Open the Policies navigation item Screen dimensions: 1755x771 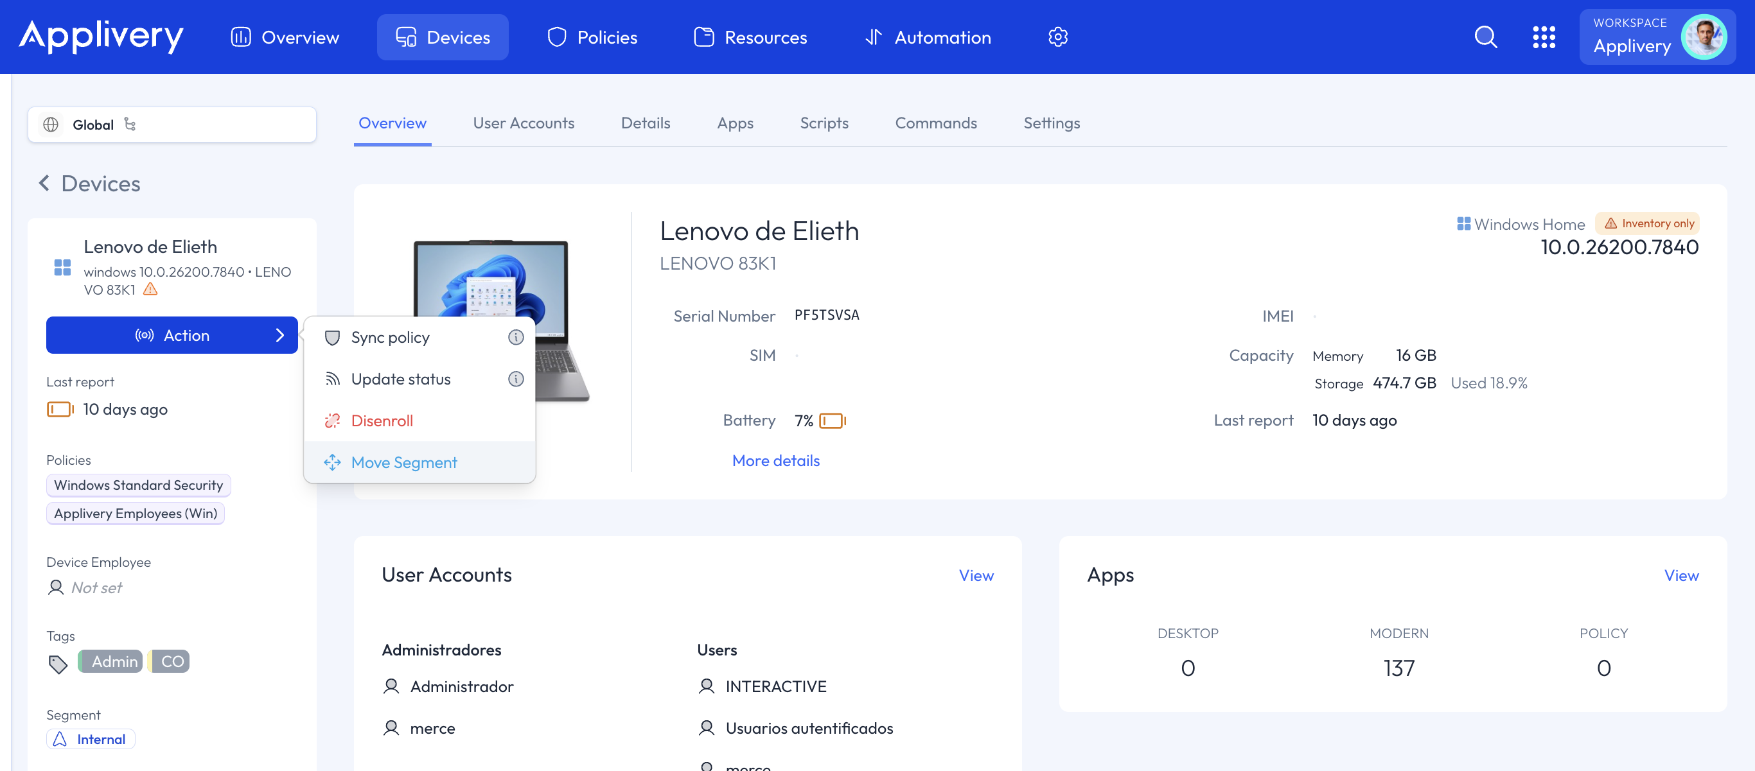click(x=592, y=37)
